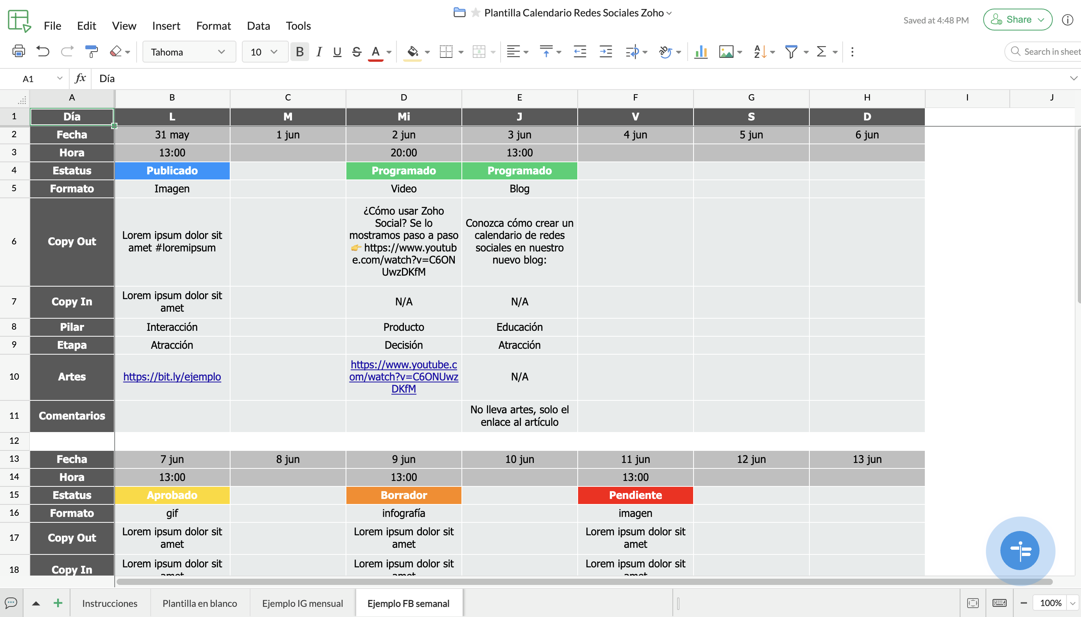Open the font size 10 dropdown
Viewport: 1081px width, 617px height.
pyautogui.click(x=265, y=52)
